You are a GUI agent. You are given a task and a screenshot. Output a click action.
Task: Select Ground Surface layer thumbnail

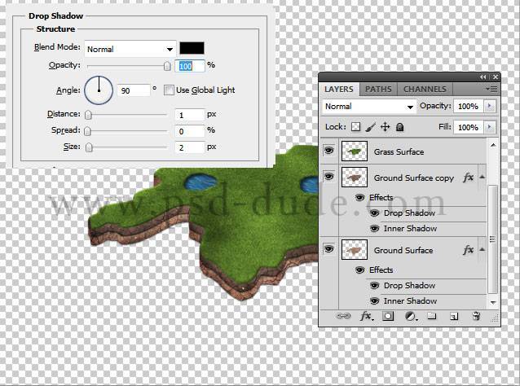[355, 249]
